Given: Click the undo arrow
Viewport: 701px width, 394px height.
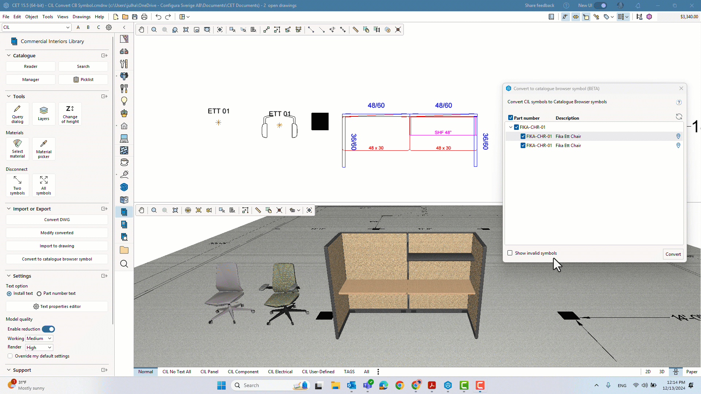Looking at the screenshot, I should (158, 17).
